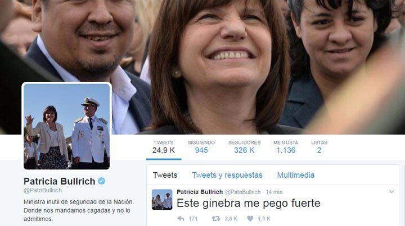
Task: Like the tweet with the heart icon
Action: pyautogui.click(x=250, y=219)
